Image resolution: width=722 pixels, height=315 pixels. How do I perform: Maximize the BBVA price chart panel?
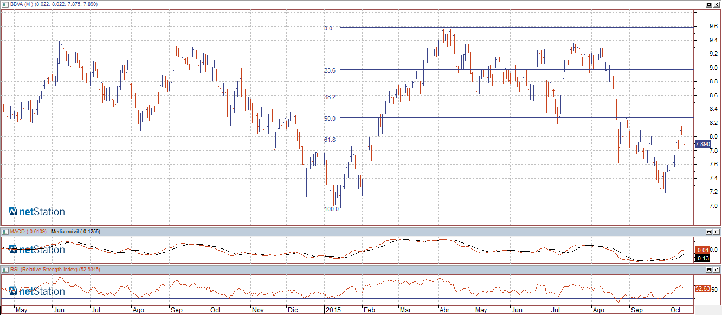[x=710, y=4]
